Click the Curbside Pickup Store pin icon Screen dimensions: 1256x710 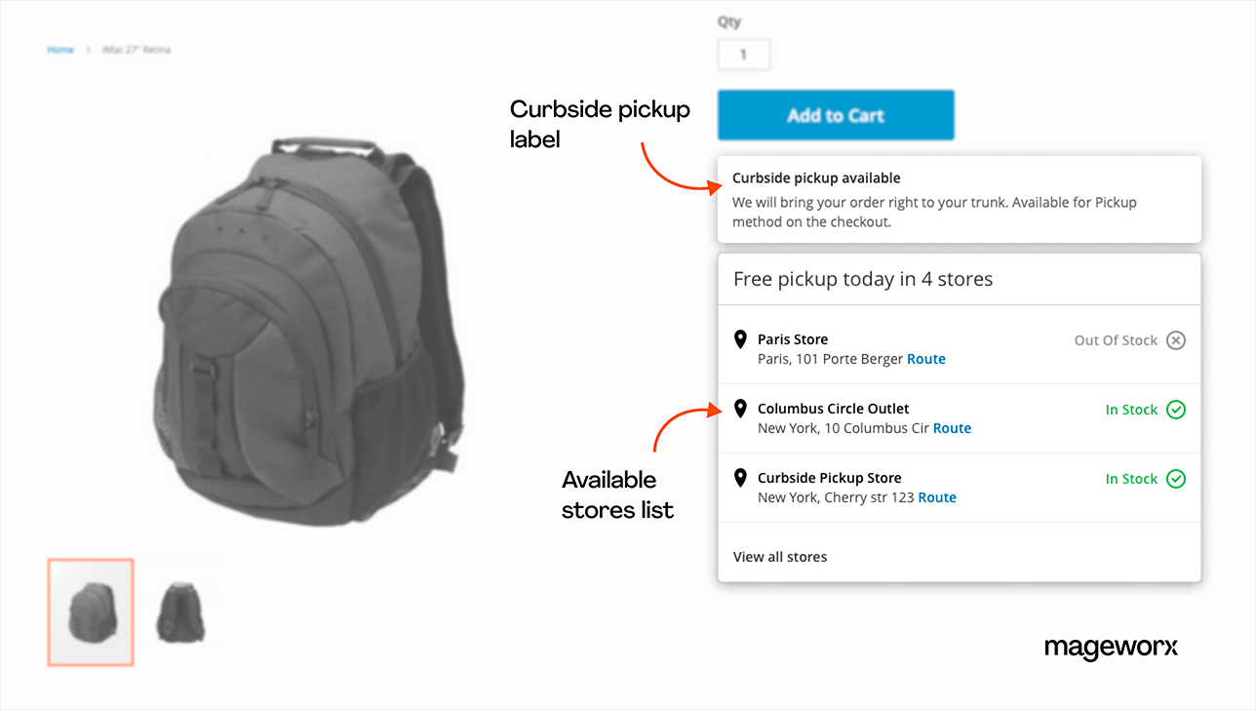(740, 478)
